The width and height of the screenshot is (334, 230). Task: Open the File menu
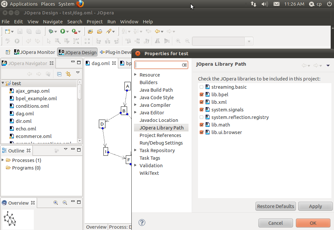(6, 22)
